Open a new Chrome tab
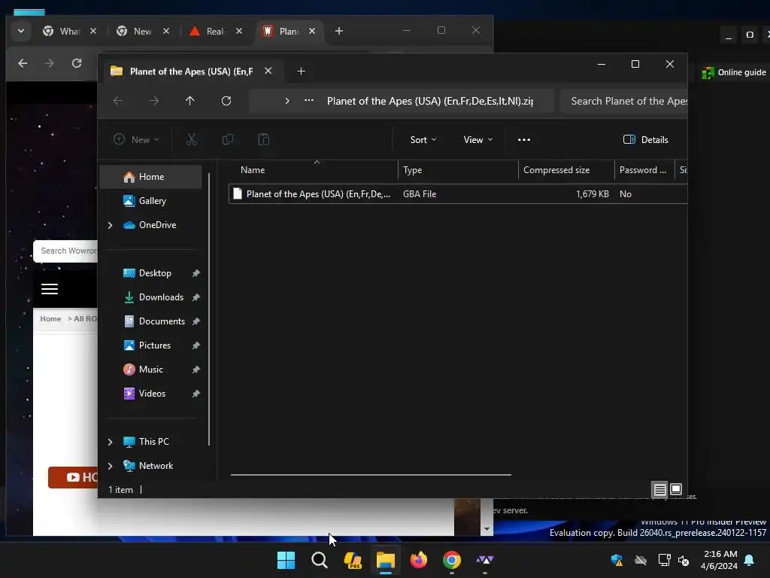The height and width of the screenshot is (578, 770). 339,31
